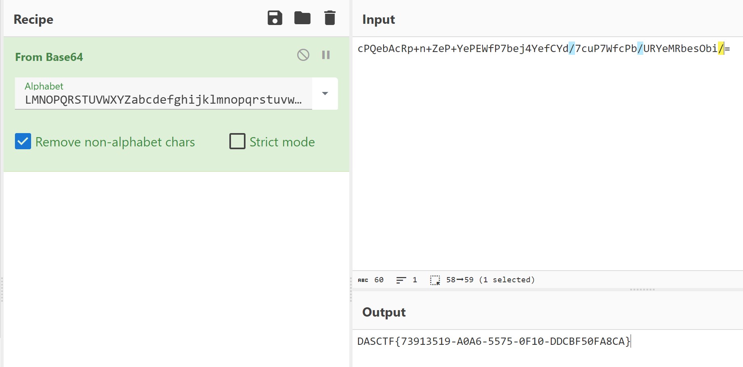
Task: Expand the Alphabet dropdown arrow
Action: (325, 94)
